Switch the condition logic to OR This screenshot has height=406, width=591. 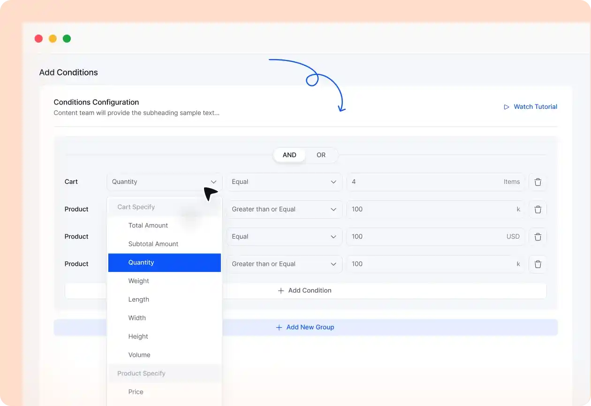[321, 155]
